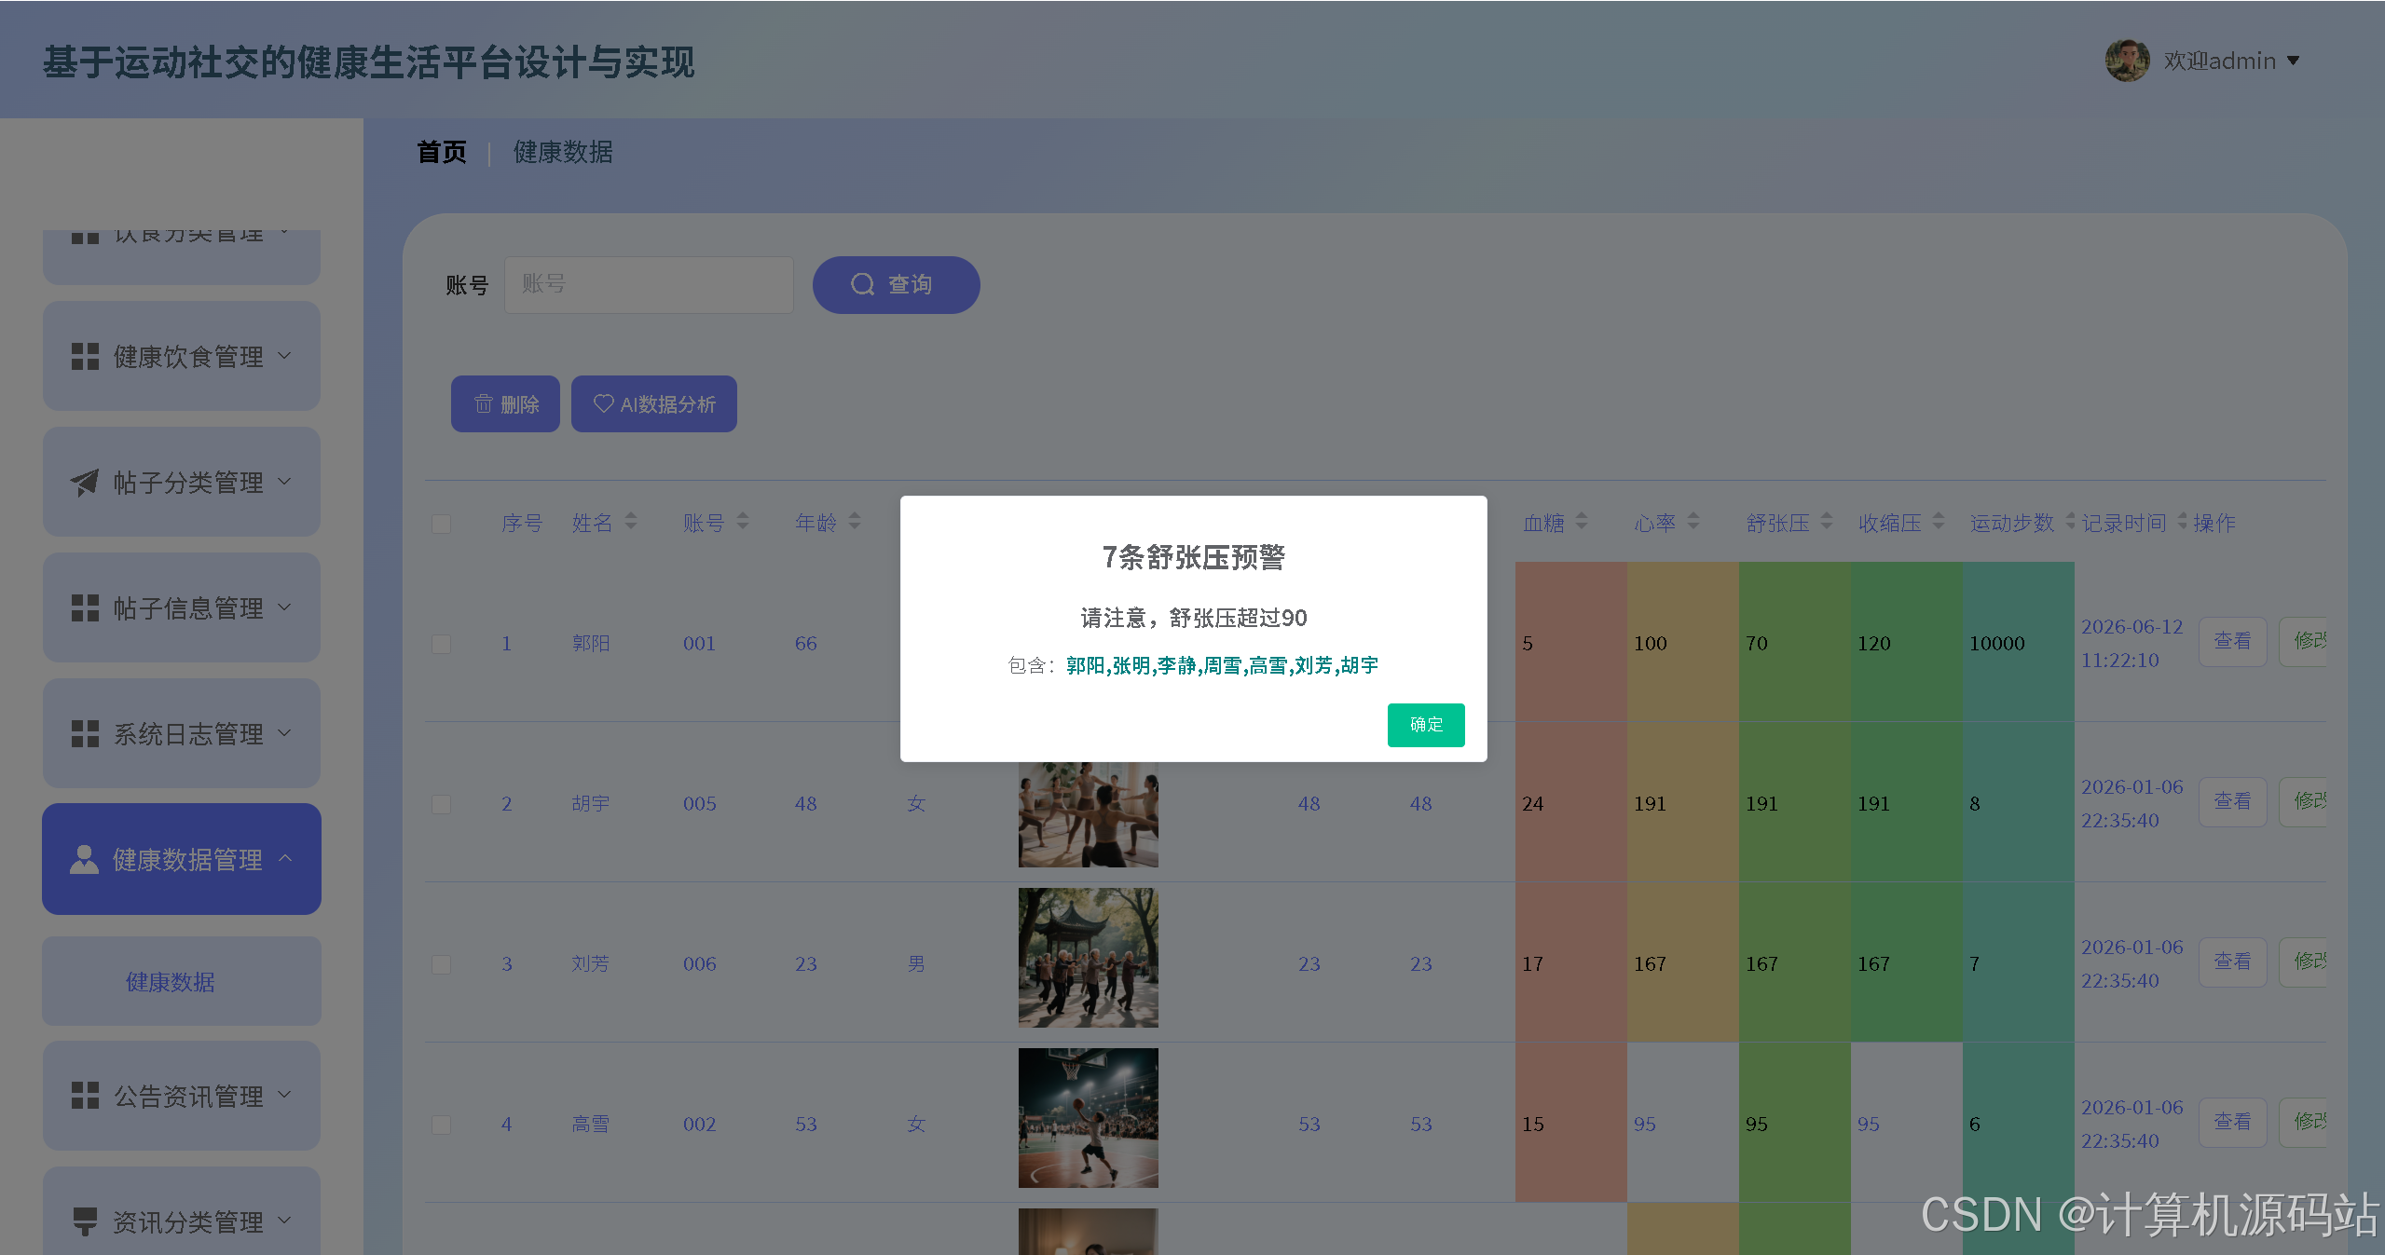Click chevron next to 健康饮食管理
The image size is (2385, 1255).
point(285,356)
